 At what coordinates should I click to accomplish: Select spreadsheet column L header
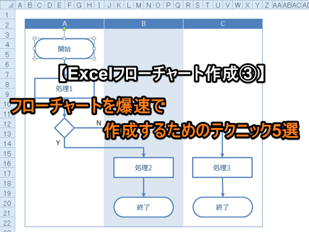coord(129,5)
